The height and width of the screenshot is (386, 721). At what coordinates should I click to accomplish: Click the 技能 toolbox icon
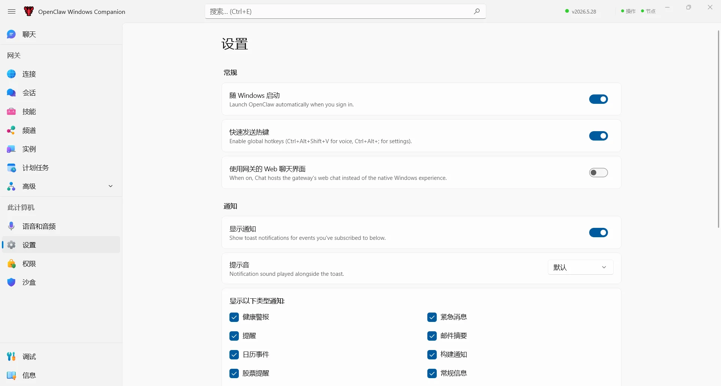11,112
